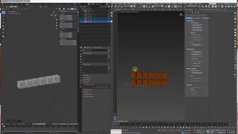Click the Link Info button
The height and width of the screenshot is (134, 238).
(205, 18)
